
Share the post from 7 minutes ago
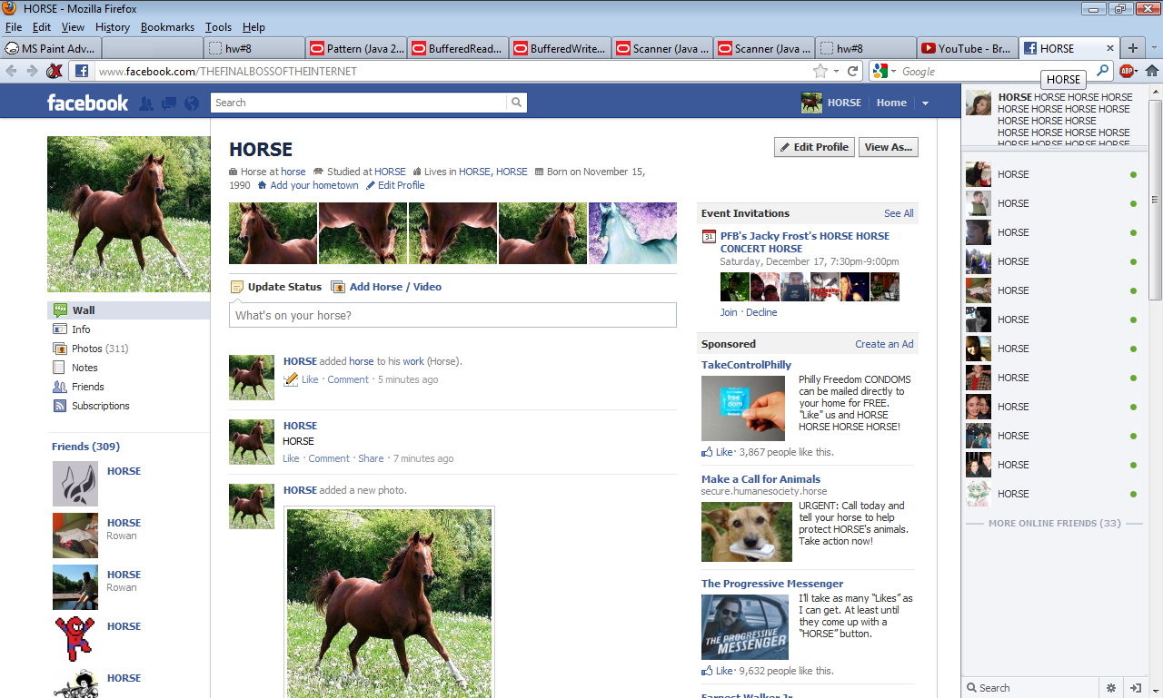coord(371,458)
